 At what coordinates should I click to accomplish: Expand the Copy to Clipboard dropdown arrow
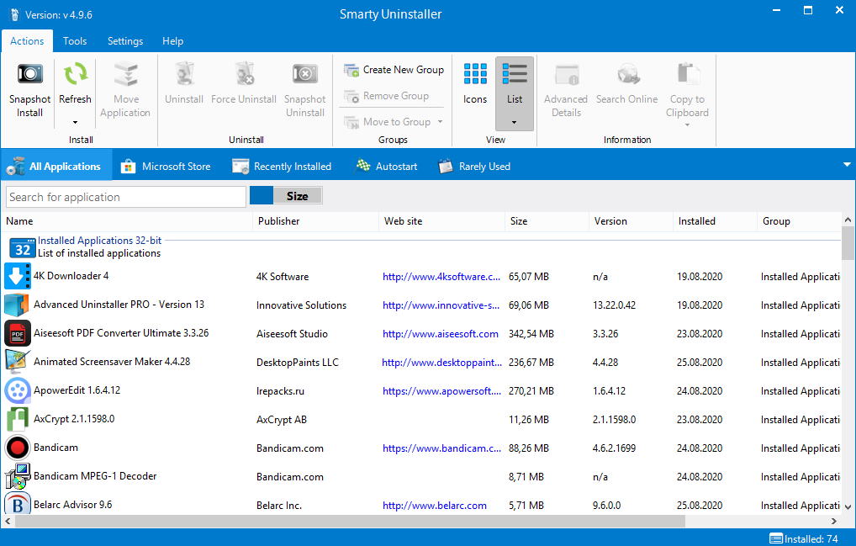point(687,125)
